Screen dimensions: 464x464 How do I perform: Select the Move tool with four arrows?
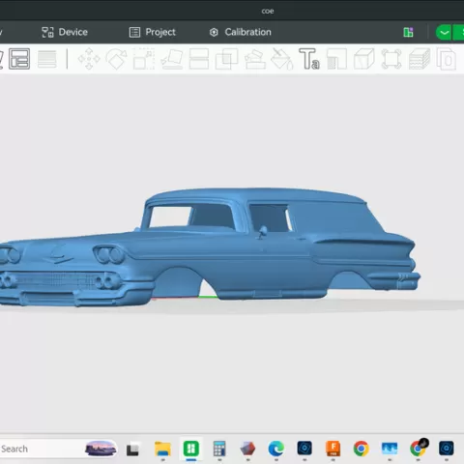pyautogui.click(x=89, y=59)
